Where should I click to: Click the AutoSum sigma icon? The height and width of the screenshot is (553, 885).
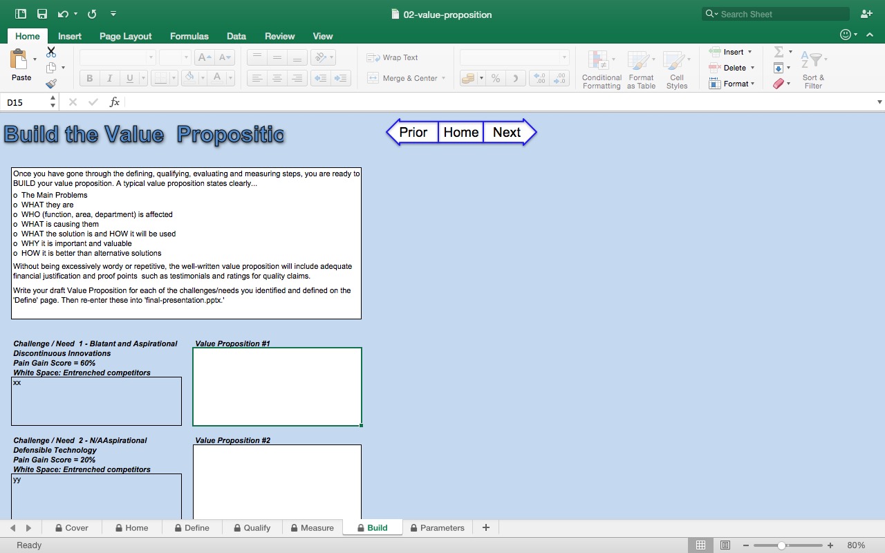pyautogui.click(x=779, y=51)
